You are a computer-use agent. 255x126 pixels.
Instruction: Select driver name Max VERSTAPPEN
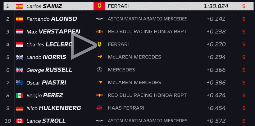coord(53,32)
